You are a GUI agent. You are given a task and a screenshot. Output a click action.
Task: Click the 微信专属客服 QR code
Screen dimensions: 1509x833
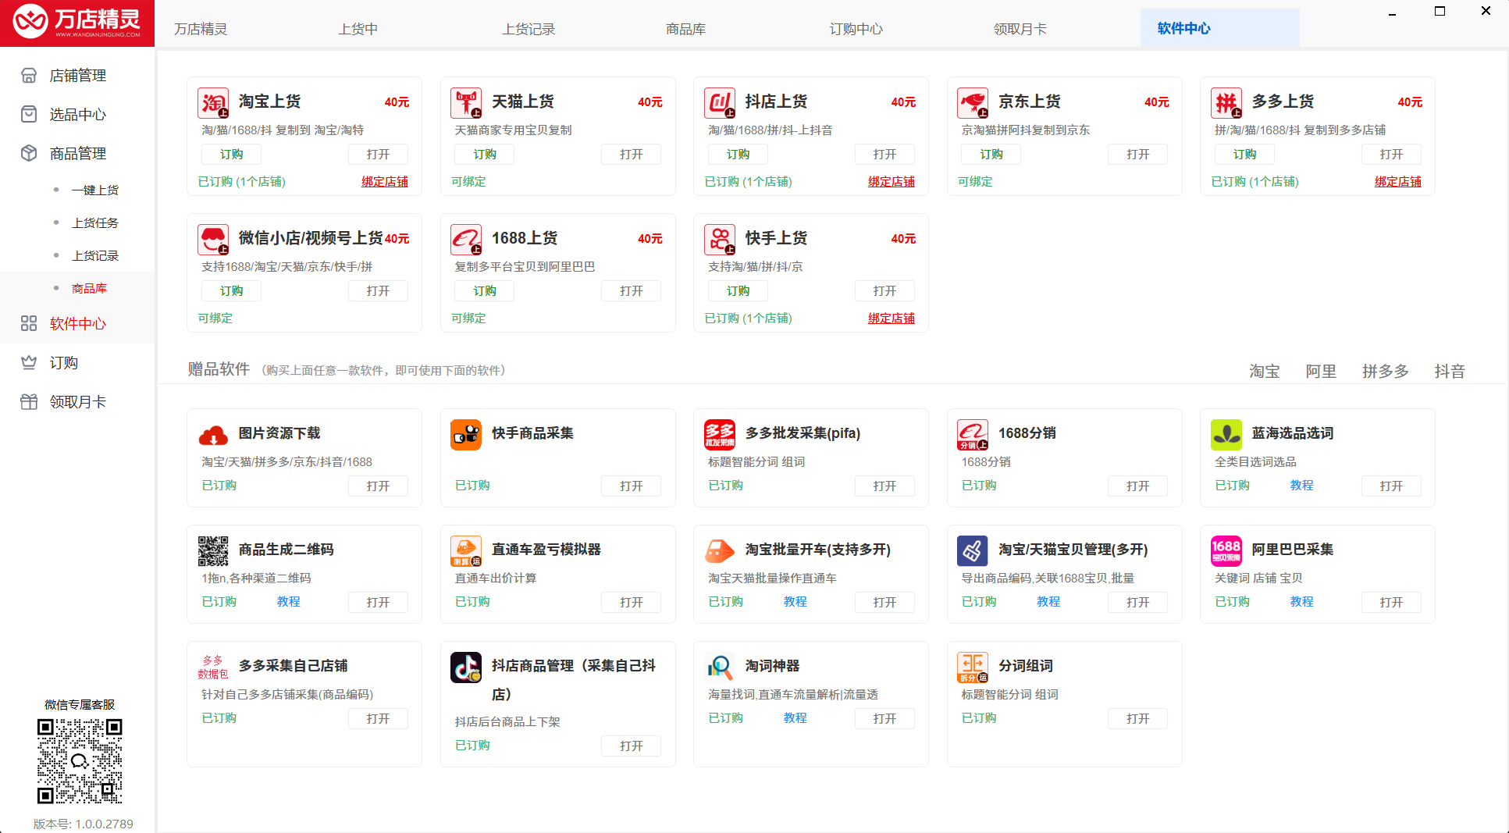[x=80, y=761]
